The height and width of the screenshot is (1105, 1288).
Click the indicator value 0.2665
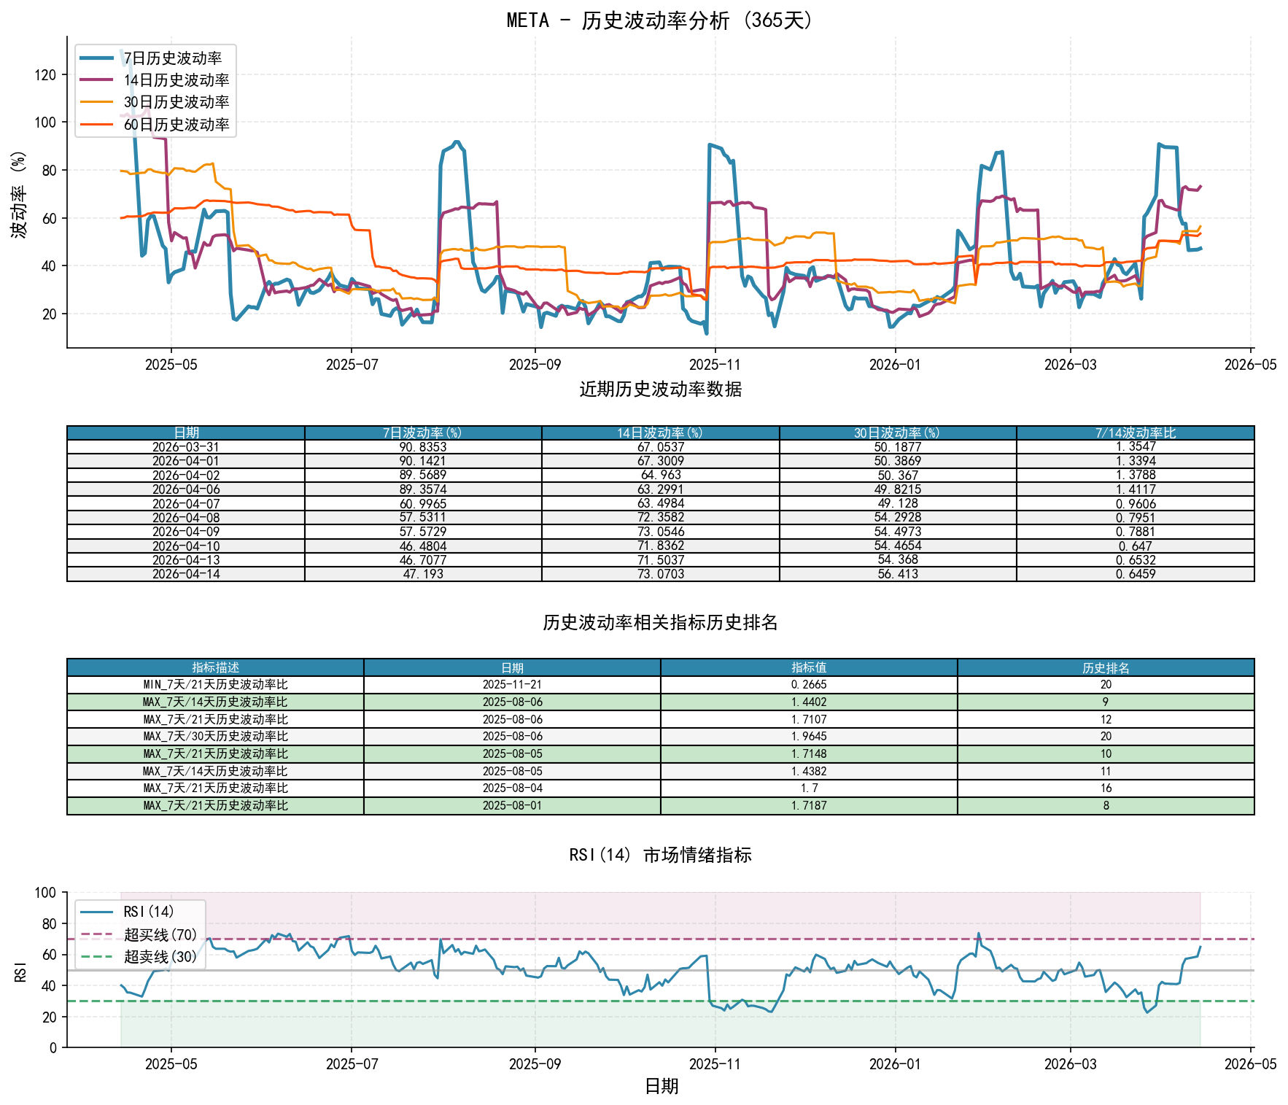point(809,685)
